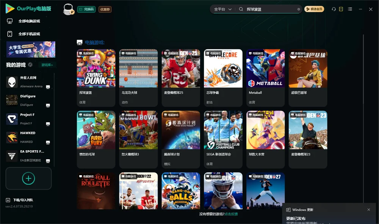Click the 优惠券 coupon button
Image resolution: width=379 pixels, height=224 pixels.
(105, 9)
